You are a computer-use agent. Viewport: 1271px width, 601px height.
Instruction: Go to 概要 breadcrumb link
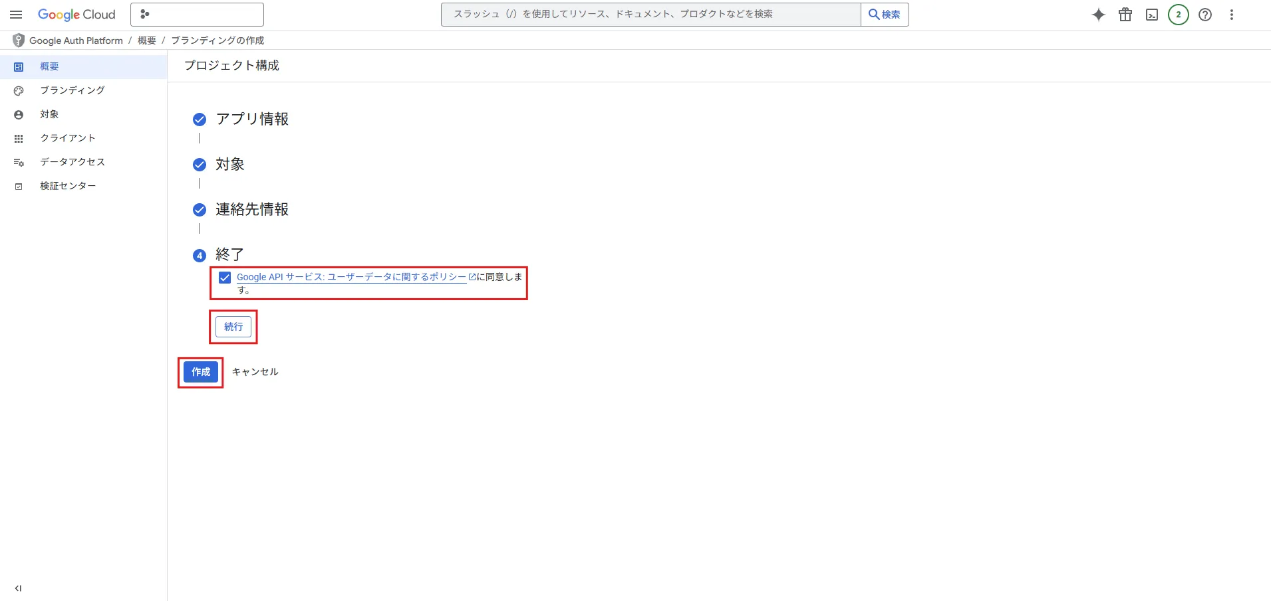coord(147,41)
